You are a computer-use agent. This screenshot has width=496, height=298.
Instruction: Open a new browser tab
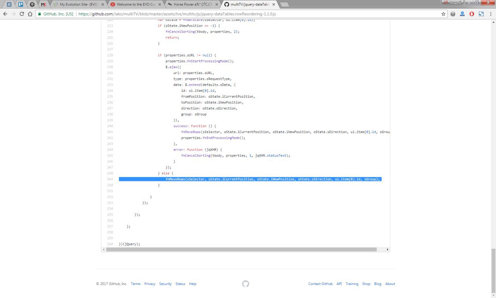[x=284, y=5]
